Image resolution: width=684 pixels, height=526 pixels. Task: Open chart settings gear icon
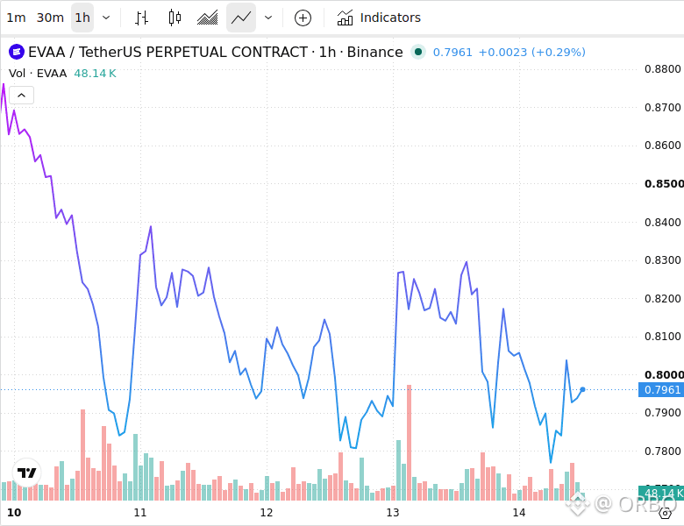(665, 513)
